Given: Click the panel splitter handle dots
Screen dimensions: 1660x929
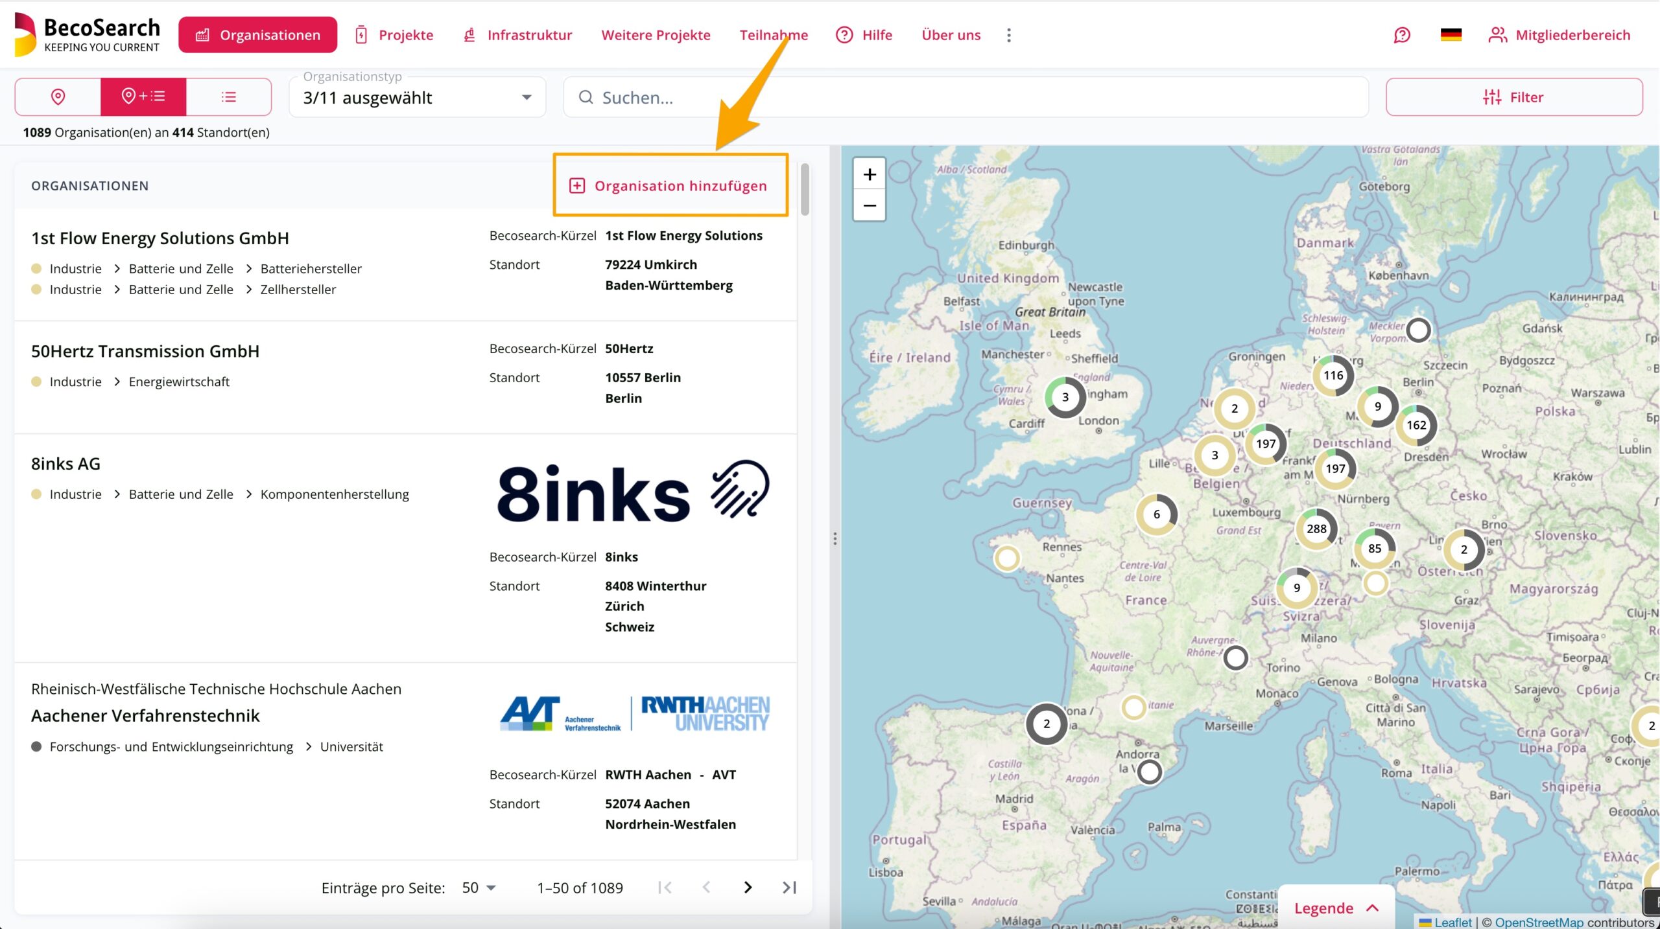Looking at the screenshot, I should point(835,538).
